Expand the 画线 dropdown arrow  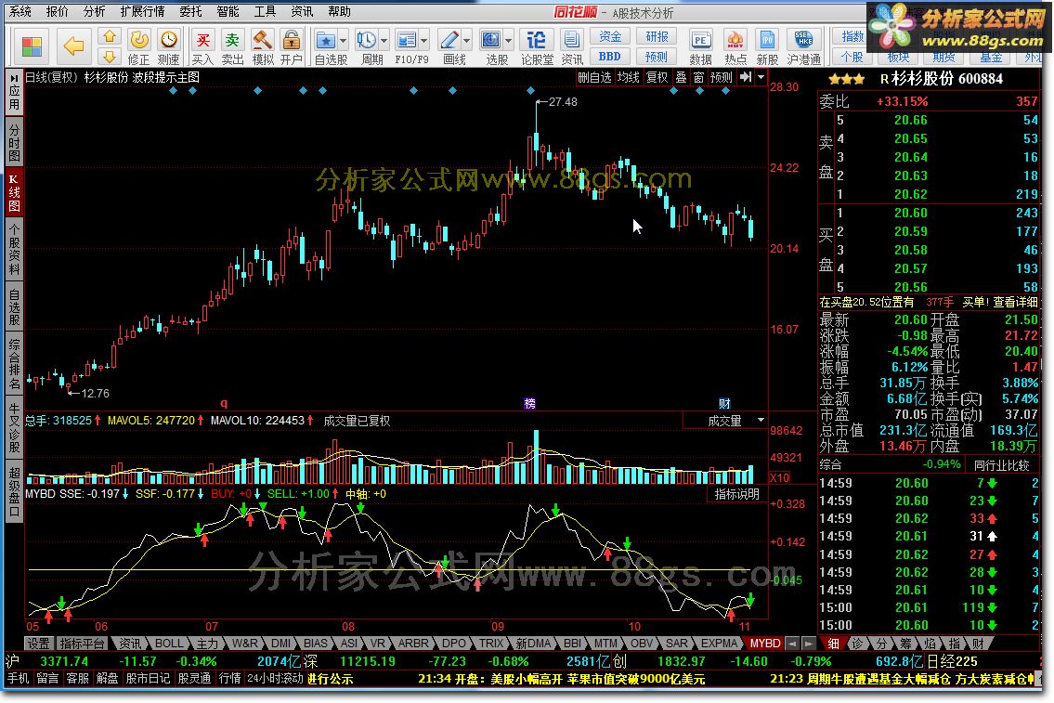pyautogui.click(x=466, y=41)
